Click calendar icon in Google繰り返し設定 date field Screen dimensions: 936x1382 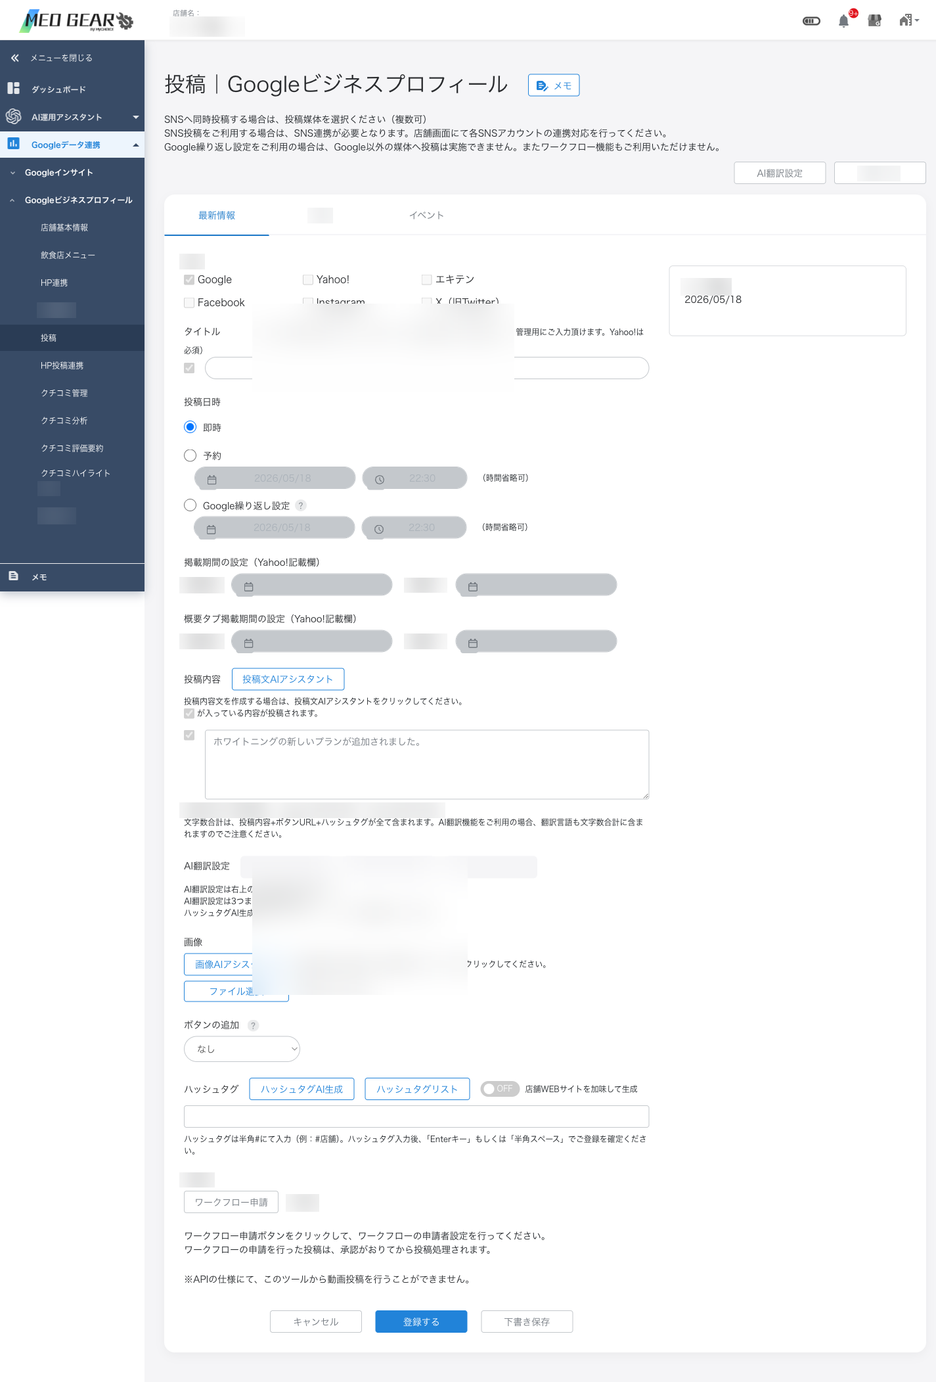[211, 529]
